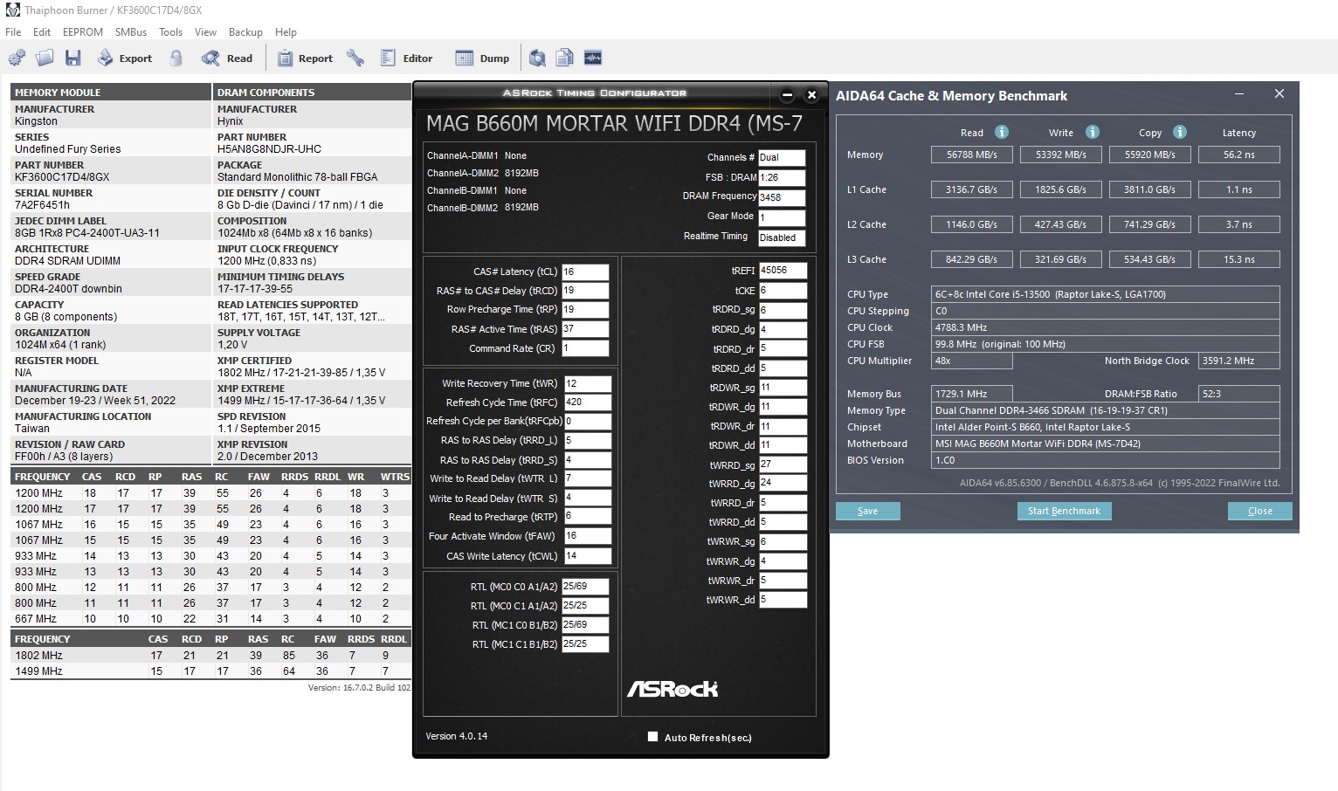1338x791 pixels.
Task: Enable the Auto Refresh(sec) checkbox
Action: point(652,737)
